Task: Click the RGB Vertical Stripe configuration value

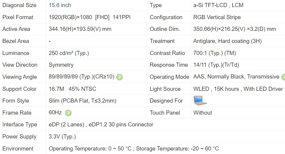Action: coord(217,17)
